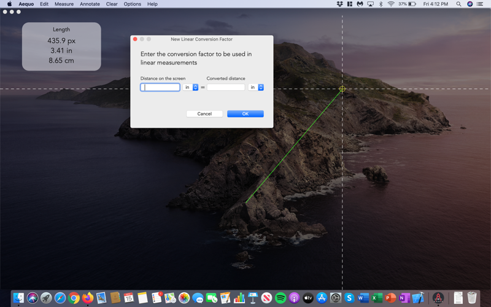Open the Trash in the dock

pyautogui.click(x=472, y=298)
